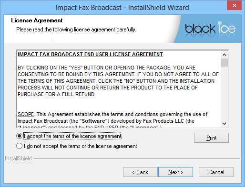Viewport: 245px width, 187px height.
Task: Select 'I do not accept' radio button
Action: tap(19, 146)
